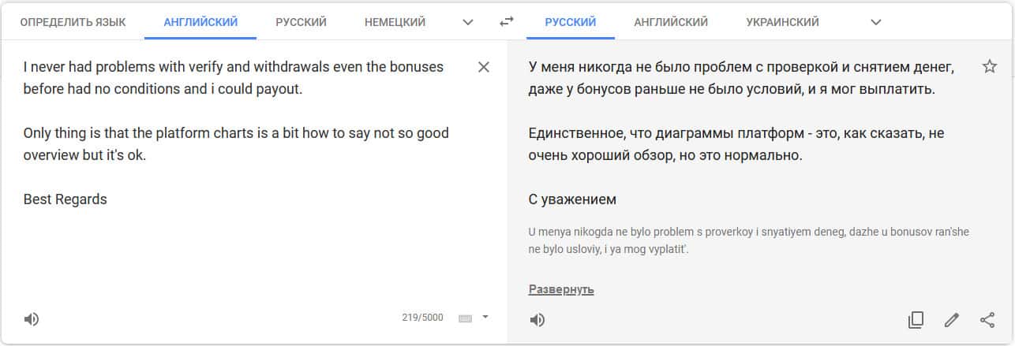Select Определить язык source tab

(x=73, y=22)
